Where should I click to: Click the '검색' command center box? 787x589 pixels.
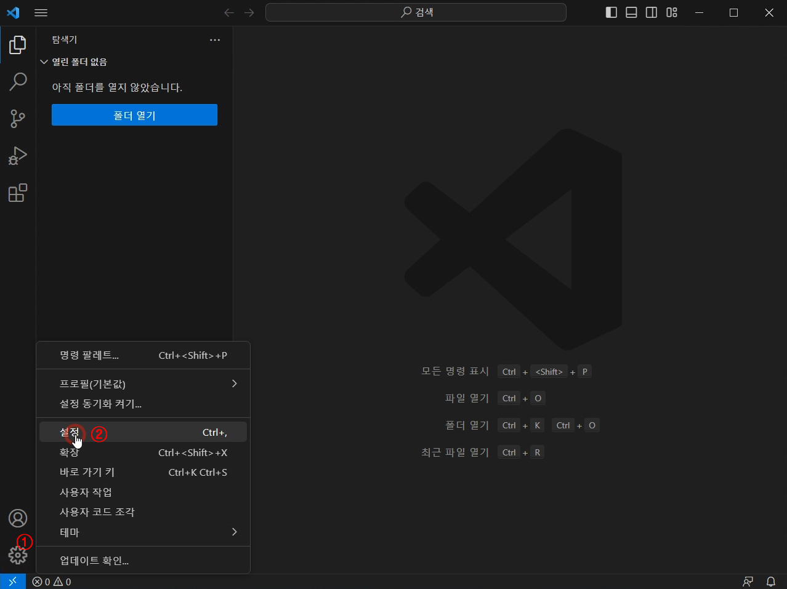point(416,12)
